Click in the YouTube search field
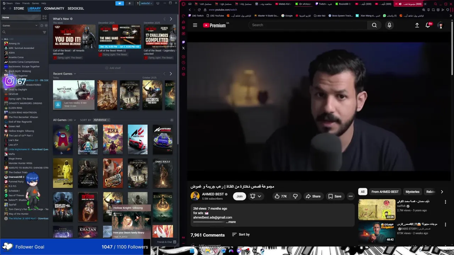The width and height of the screenshot is (454, 255). point(309,25)
